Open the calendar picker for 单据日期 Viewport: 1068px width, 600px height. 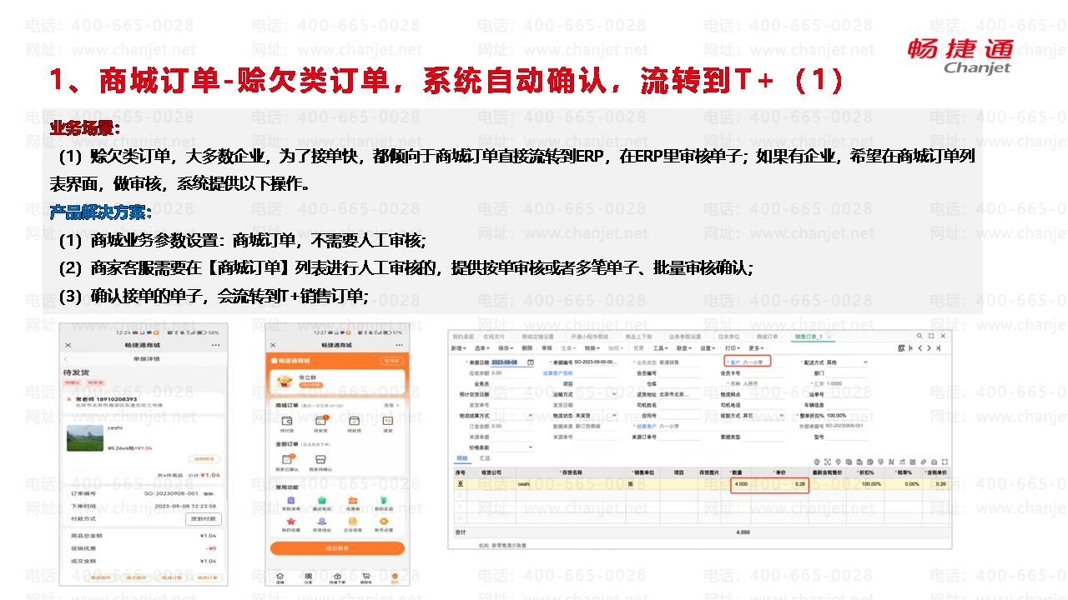[531, 362]
